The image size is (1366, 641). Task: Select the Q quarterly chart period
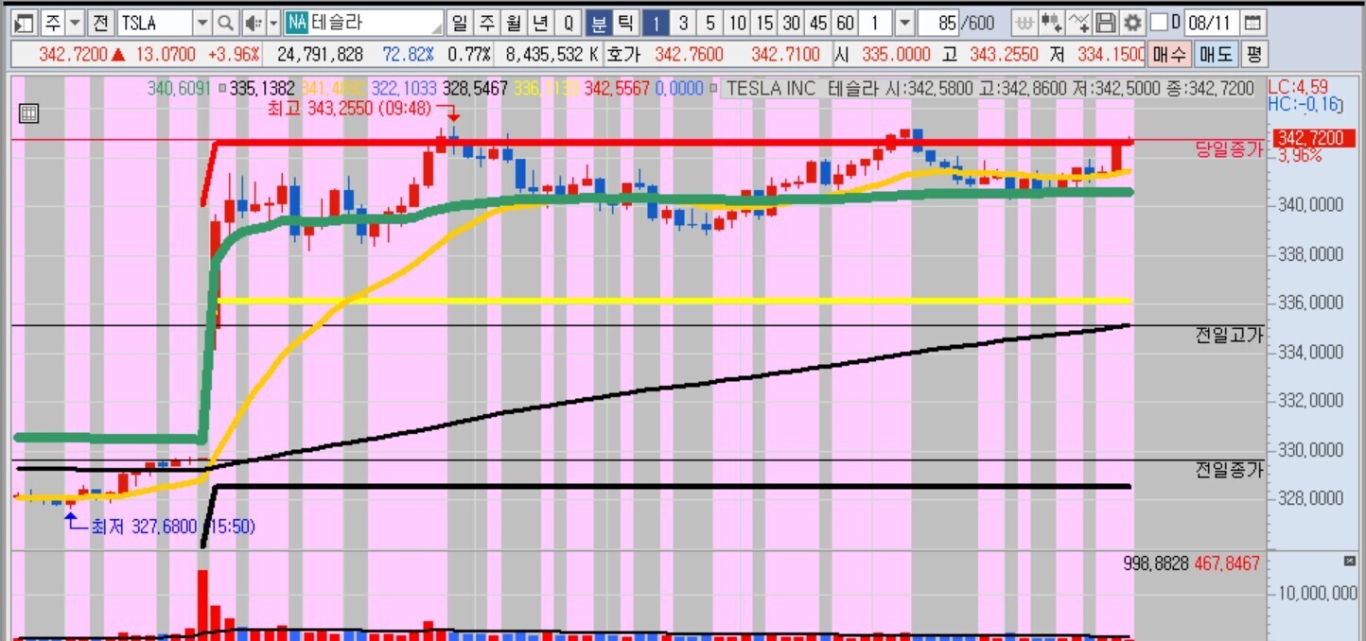click(x=568, y=22)
